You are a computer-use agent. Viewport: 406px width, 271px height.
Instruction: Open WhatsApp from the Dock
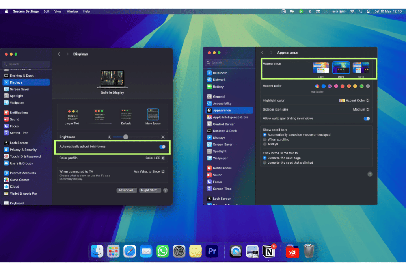pyautogui.click(x=162, y=251)
